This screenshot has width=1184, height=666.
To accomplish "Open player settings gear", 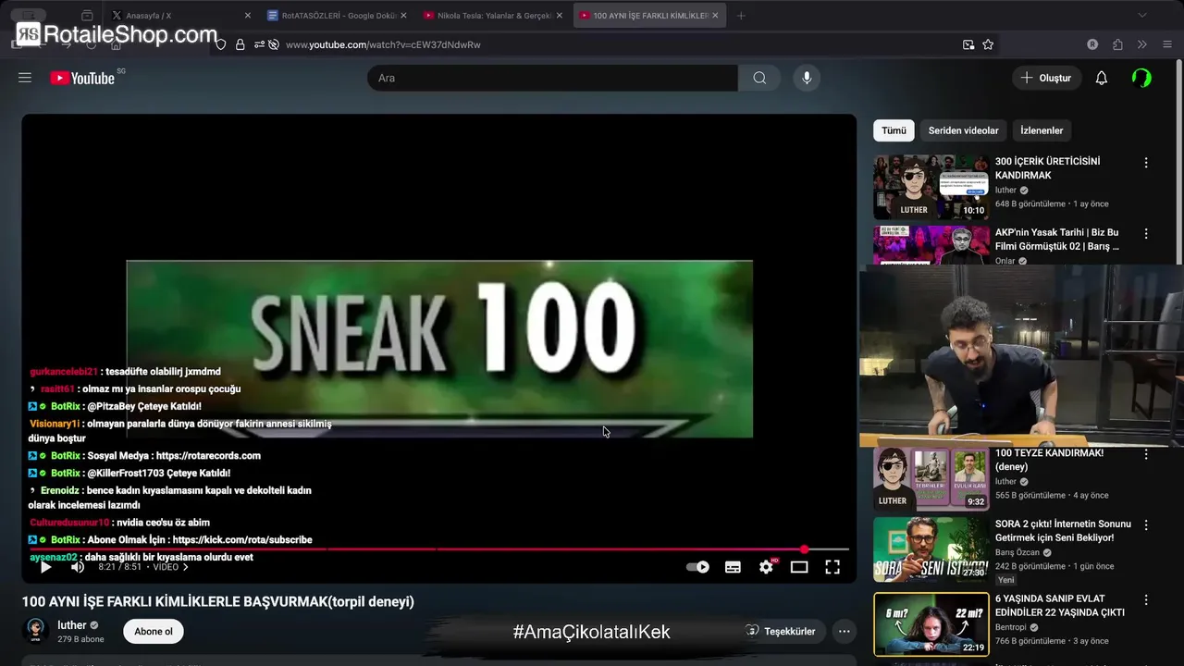I will click(x=766, y=567).
